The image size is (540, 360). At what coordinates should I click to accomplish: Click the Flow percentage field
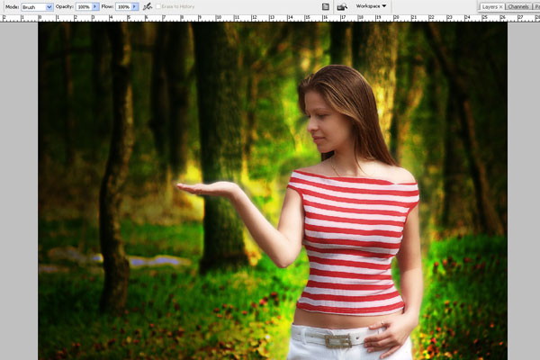[122, 6]
